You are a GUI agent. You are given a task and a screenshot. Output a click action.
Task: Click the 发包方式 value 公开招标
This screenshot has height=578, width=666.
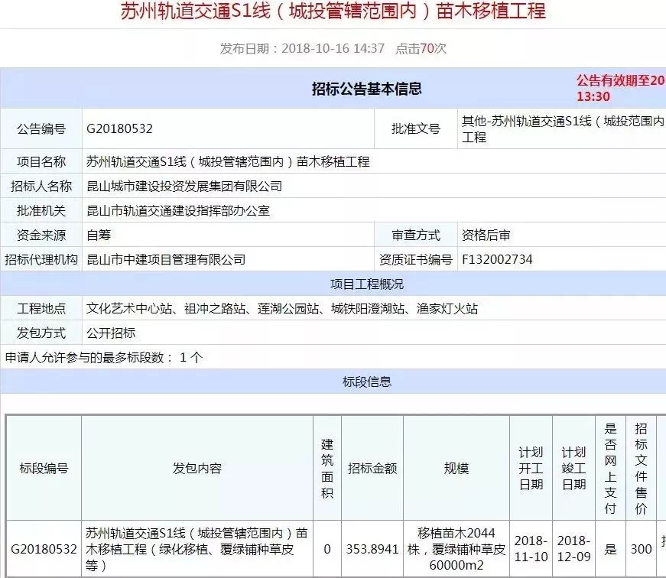(x=111, y=333)
